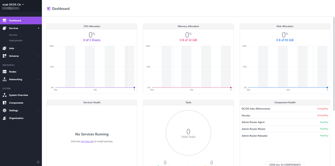Click the '0 B of 93 GiB' text
This screenshot has width=335, height=166.
285,40
